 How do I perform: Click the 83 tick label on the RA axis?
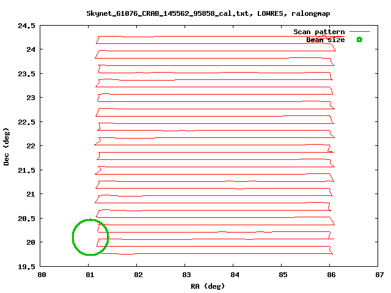[186, 275]
